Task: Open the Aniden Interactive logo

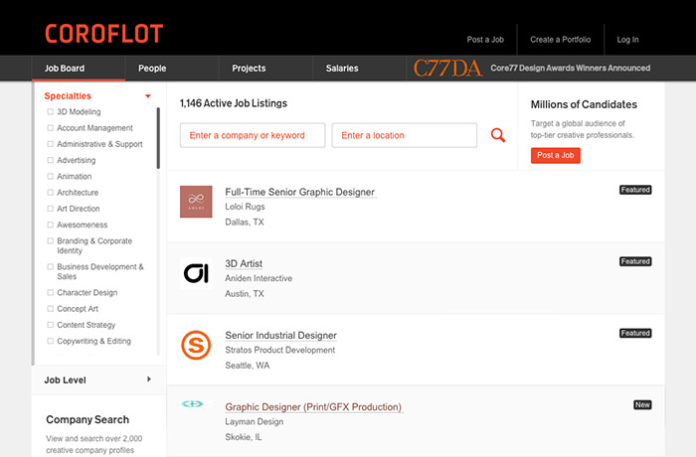Action: pyautogui.click(x=196, y=273)
